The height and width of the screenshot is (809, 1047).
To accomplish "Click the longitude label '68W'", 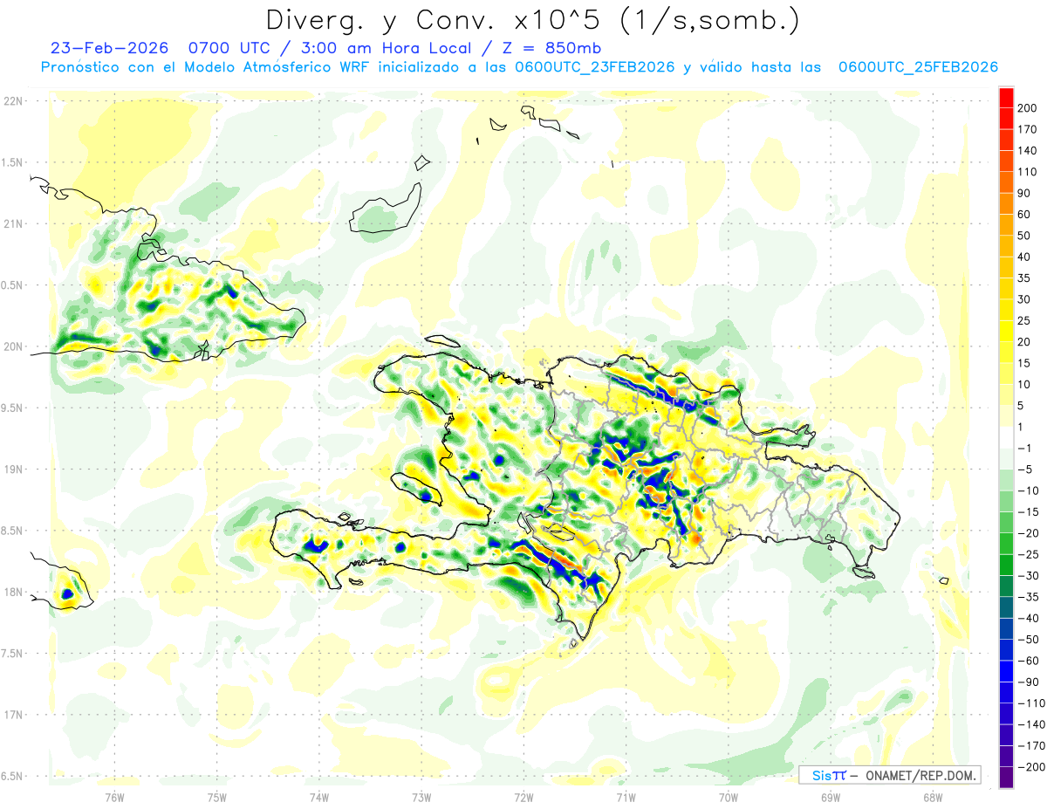I will [933, 797].
